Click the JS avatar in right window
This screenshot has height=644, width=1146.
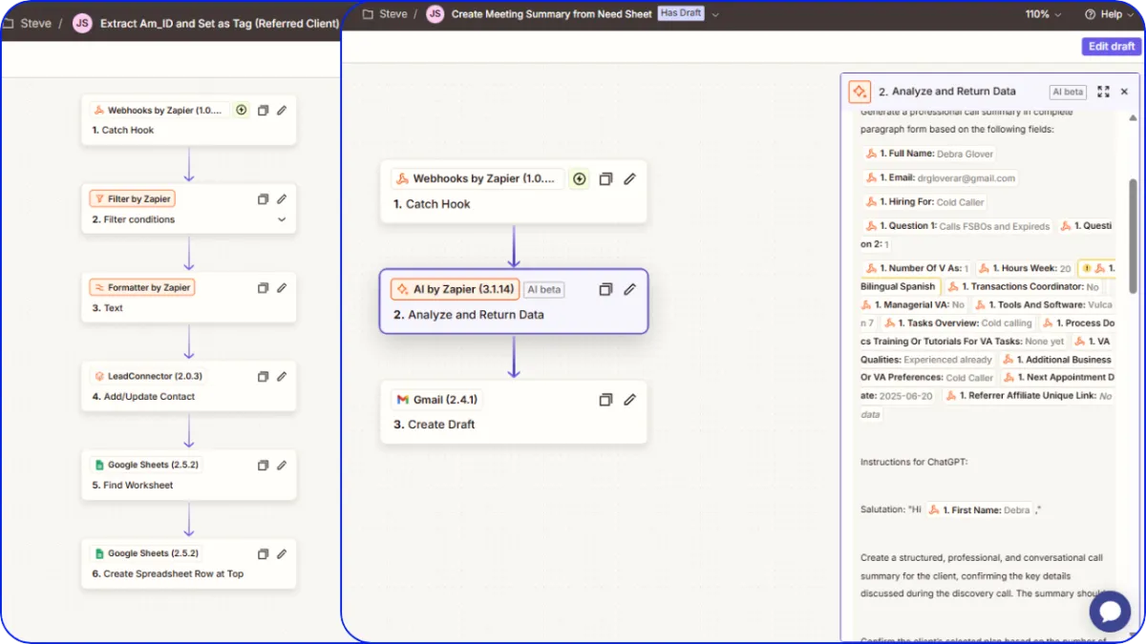pyautogui.click(x=435, y=14)
